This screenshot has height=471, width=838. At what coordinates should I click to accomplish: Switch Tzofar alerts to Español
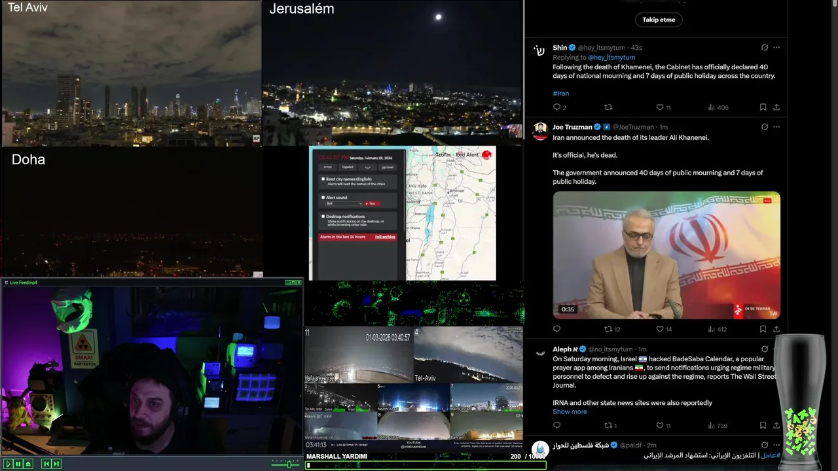[348, 167]
